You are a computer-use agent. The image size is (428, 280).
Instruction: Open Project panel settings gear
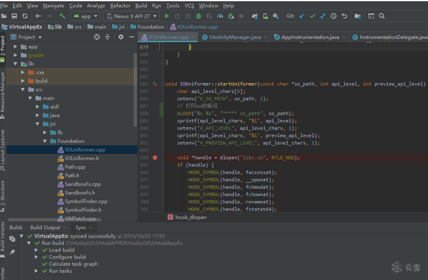(x=121, y=37)
